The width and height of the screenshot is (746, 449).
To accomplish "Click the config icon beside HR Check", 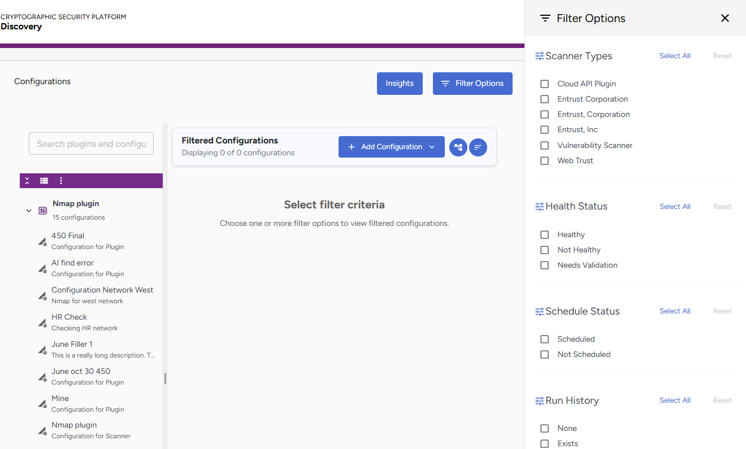I will (x=42, y=322).
